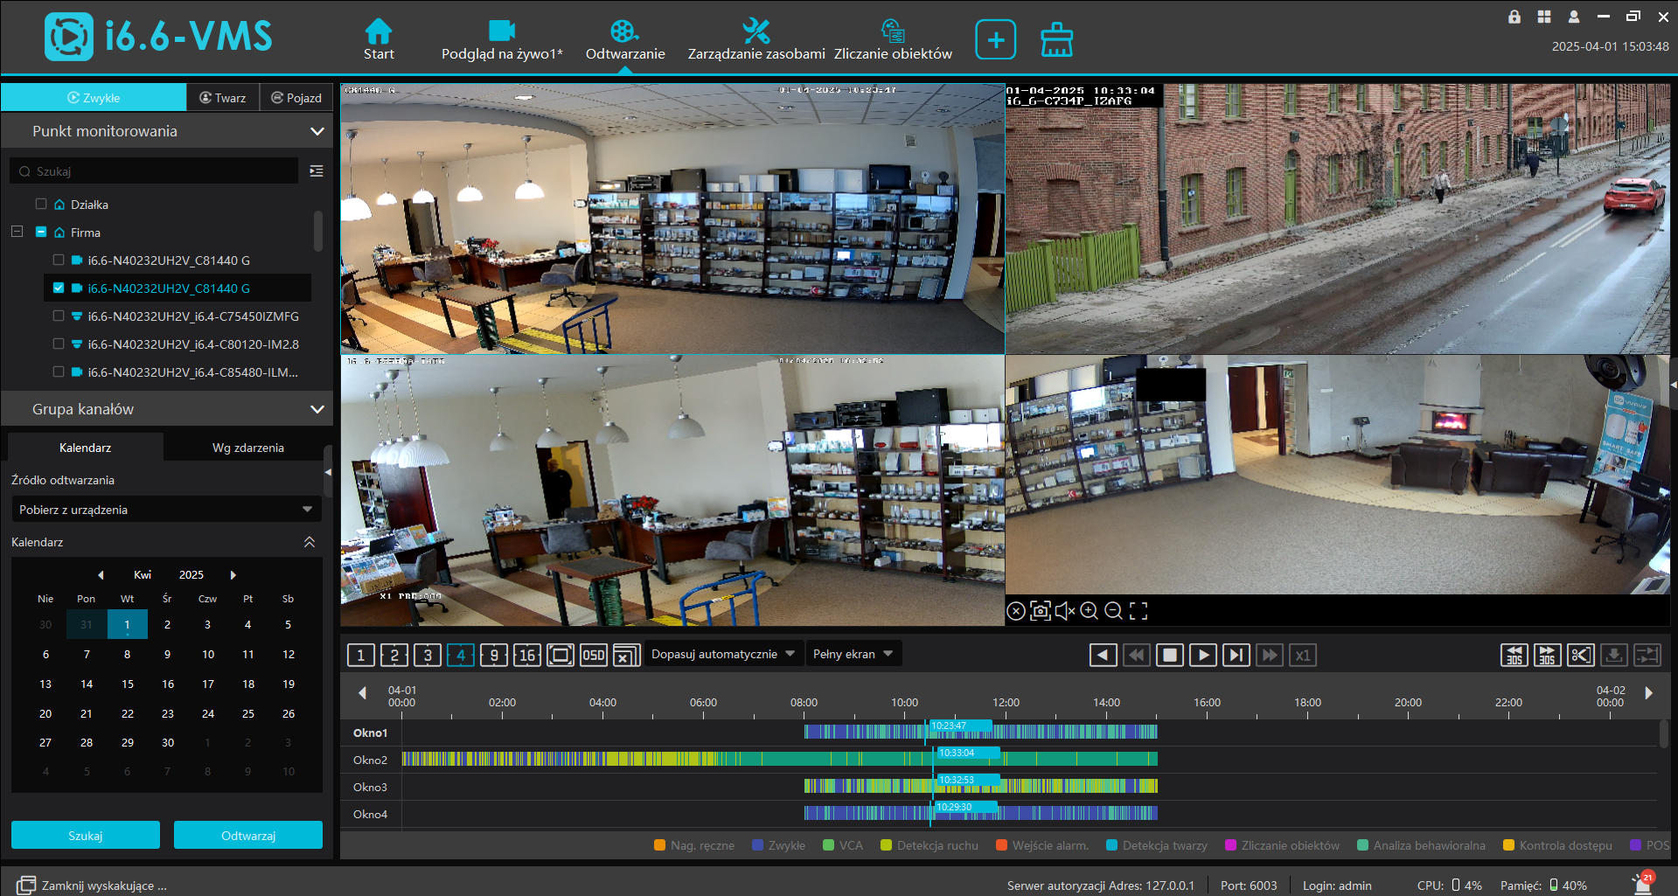The height and width of the screenshot is (896, 1678).
Task: Unmute audio in the playback window
Action: [1064, 611]
